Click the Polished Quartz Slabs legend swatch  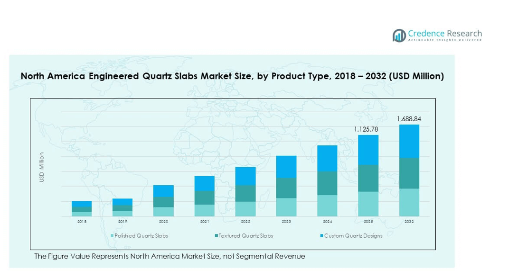(112, 236)
